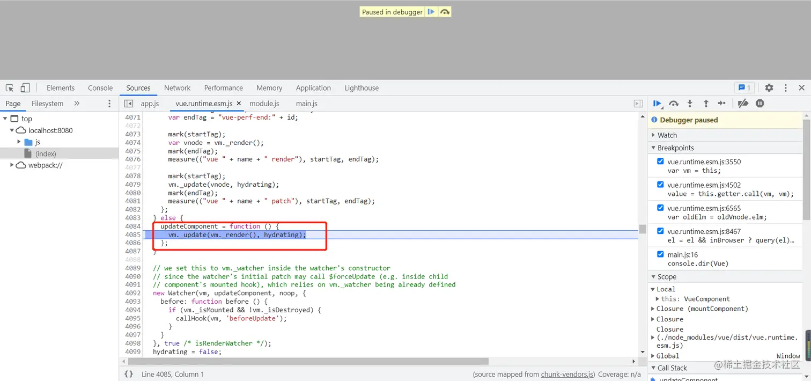
Task: Show more navigator tabs chevron
Action: click(77, 104)
